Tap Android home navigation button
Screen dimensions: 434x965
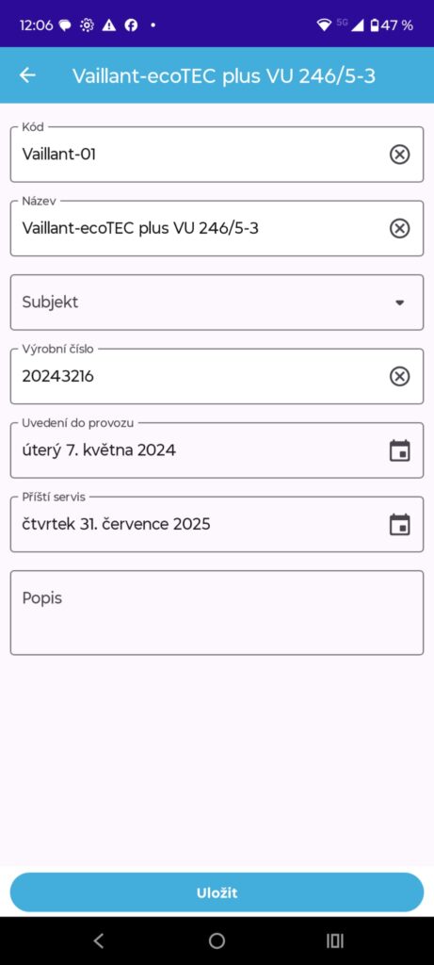(x=217, y=940)
